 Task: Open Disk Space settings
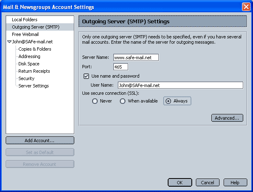pyautogui.click(x=29, y=64)
